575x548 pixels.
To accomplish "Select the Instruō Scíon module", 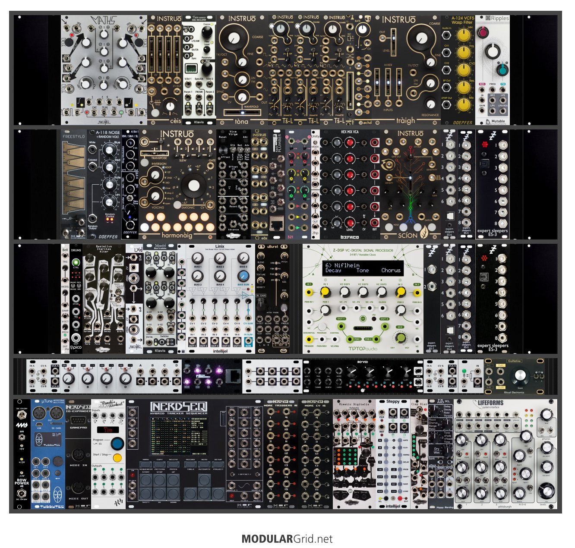I will (x=411, y=184).
